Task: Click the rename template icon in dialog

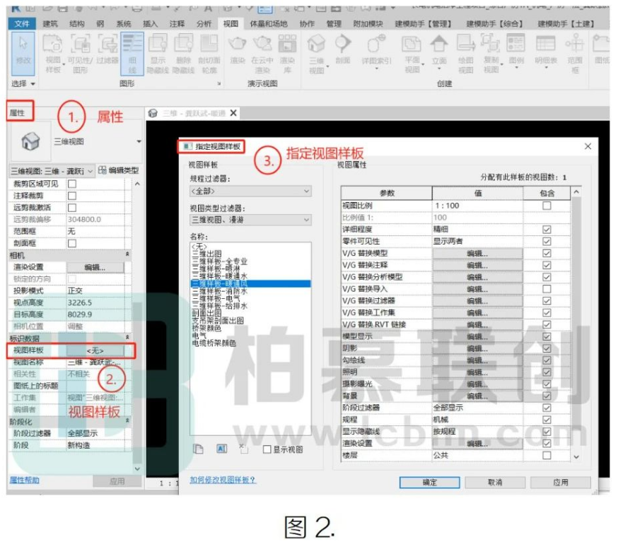Action: [x=222, y=449]
